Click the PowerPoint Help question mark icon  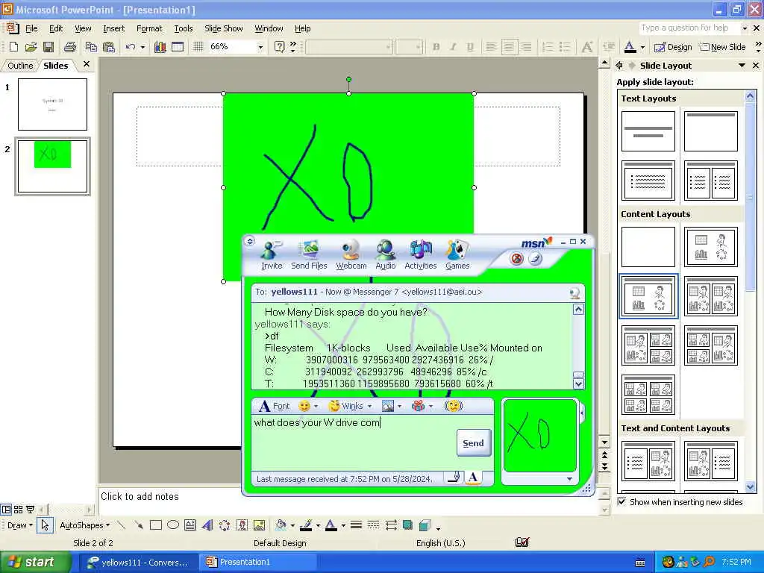[279, 47]
